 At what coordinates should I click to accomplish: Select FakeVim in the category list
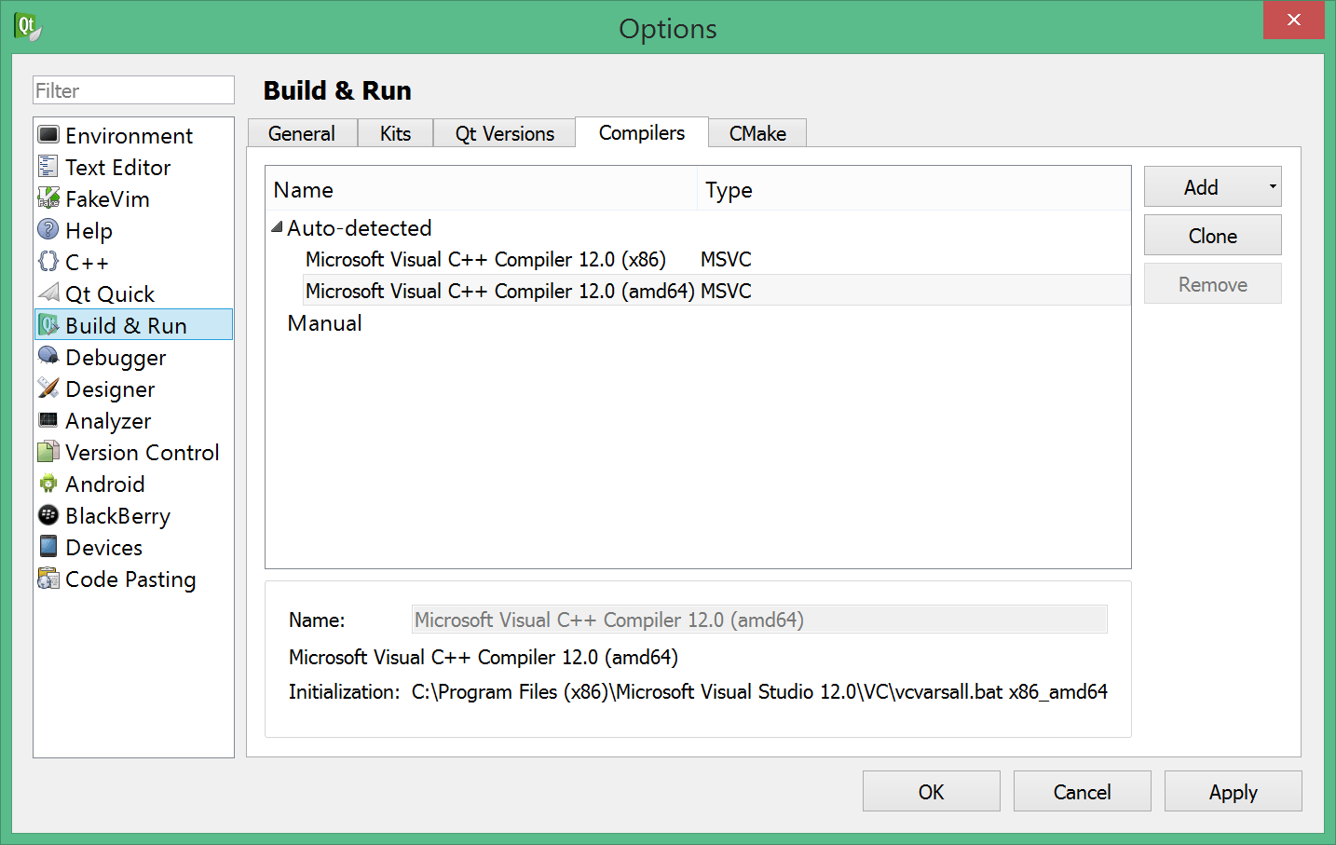point(107,199)
